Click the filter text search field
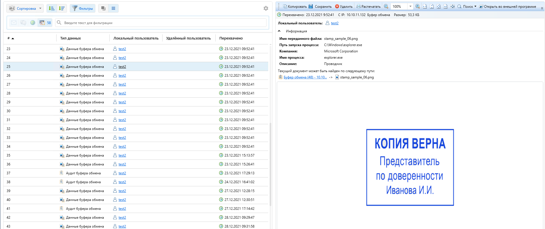The image size is (545, 229). (161, 23)
